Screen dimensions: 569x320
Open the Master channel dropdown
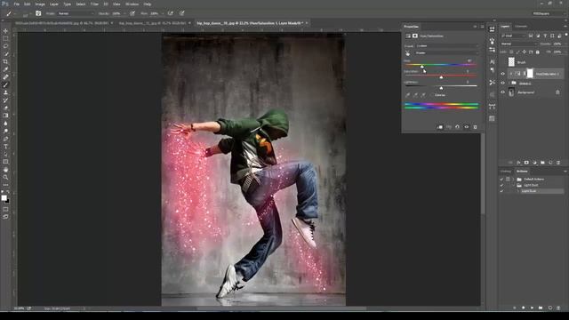(447, 53)
